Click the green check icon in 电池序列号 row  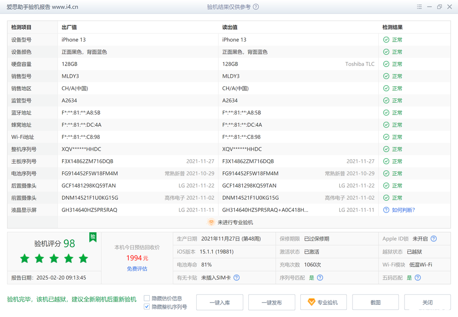(x=386, y=173)
